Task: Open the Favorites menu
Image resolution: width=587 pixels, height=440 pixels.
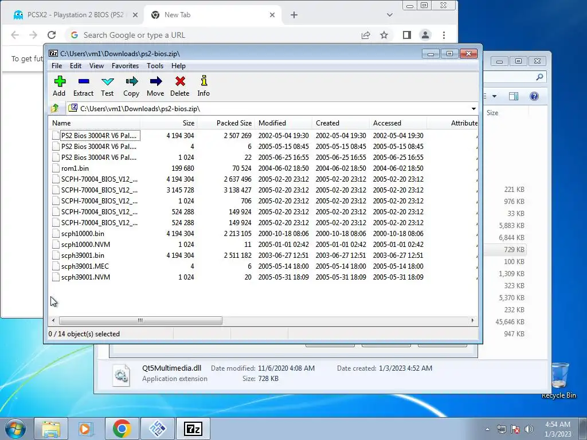Action: [x=125, y=66]
